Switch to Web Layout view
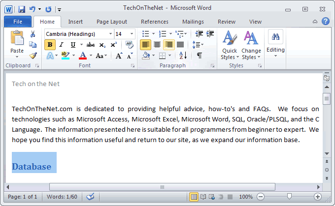Image resolution: width=335 pixels, height=206 pixels. tap(212, 197)
